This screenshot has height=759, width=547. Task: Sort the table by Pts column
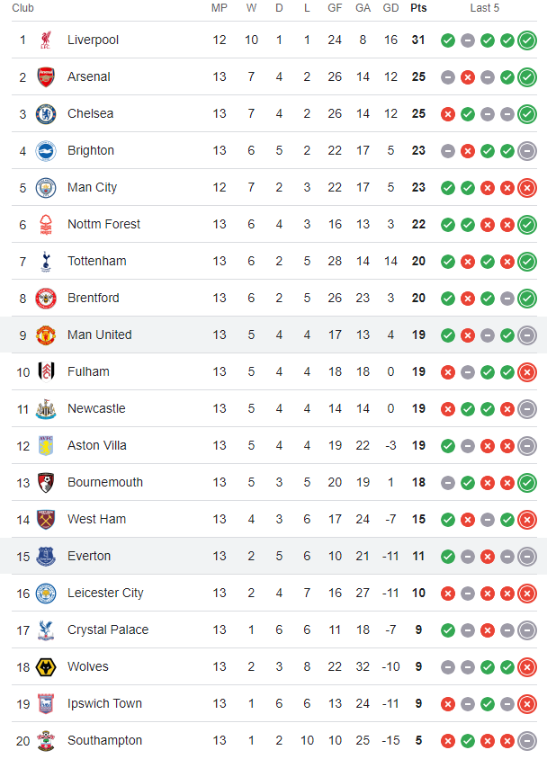point(418,8)
